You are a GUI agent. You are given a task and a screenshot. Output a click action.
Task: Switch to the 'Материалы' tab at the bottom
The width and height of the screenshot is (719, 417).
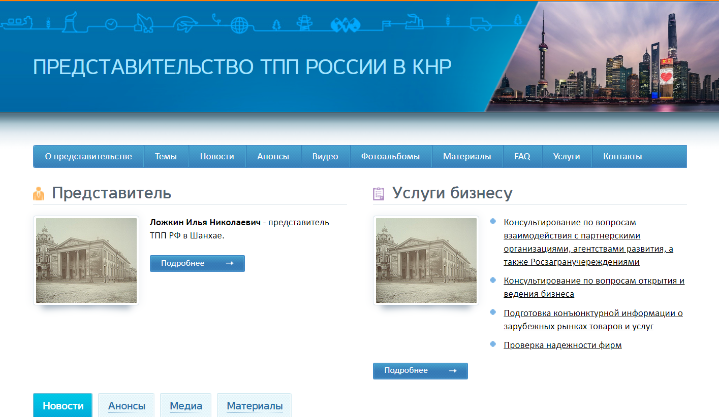255,405
